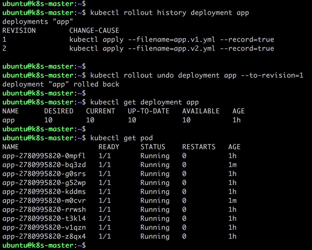Select the app-2780995820-t3kl4 pod name
Screen dimensions: 312x250
44,218
